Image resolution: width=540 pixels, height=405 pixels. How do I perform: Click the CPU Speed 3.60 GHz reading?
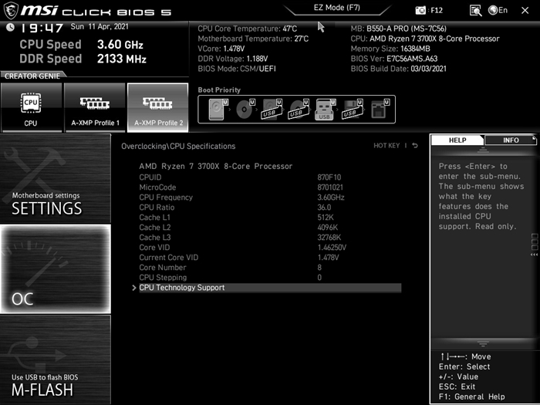(x=81, y=45)
